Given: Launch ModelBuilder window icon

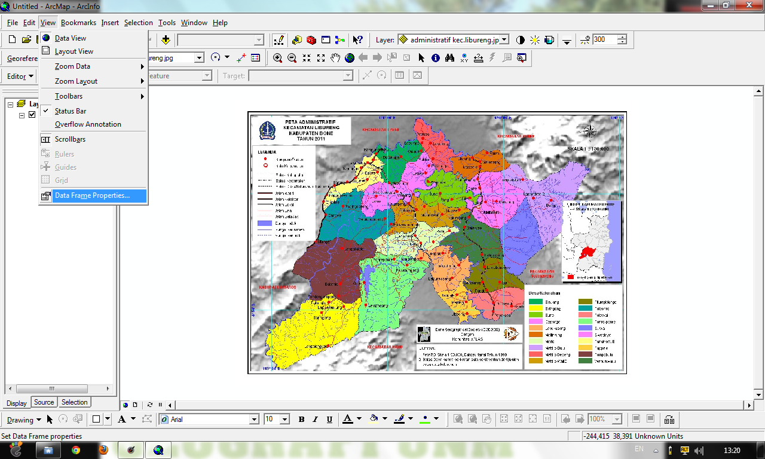Looking at the screenshot, I should tap(340, 40).
